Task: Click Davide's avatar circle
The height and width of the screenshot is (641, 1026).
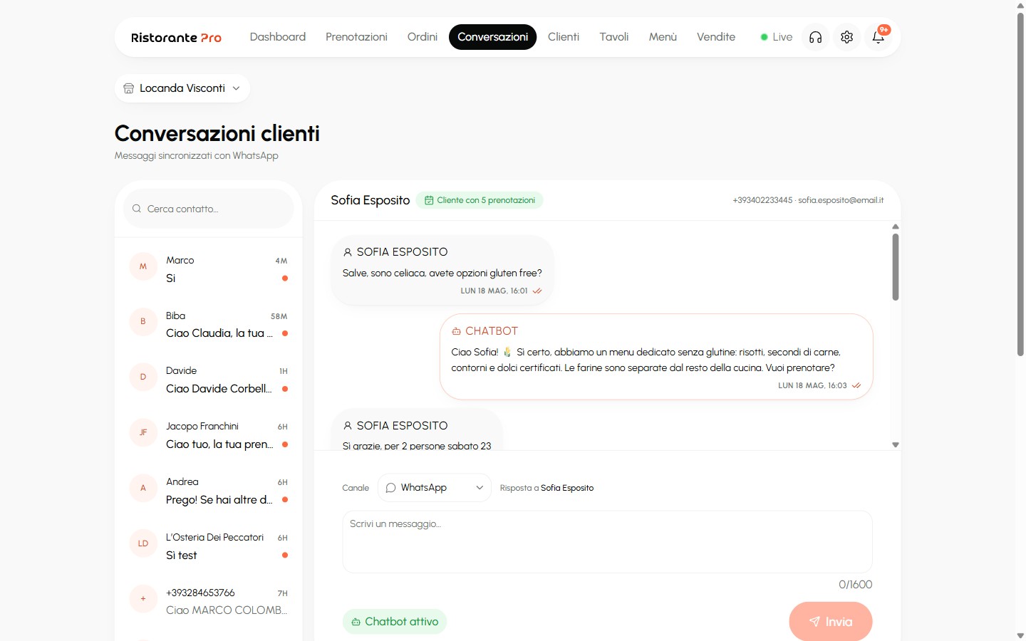Action: [x=143, y=377]
